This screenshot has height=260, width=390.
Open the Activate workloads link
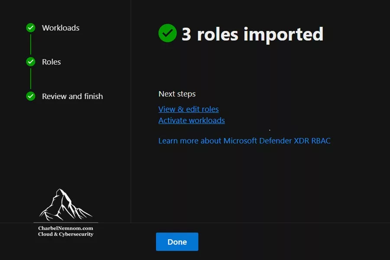(x=192, y=120)
